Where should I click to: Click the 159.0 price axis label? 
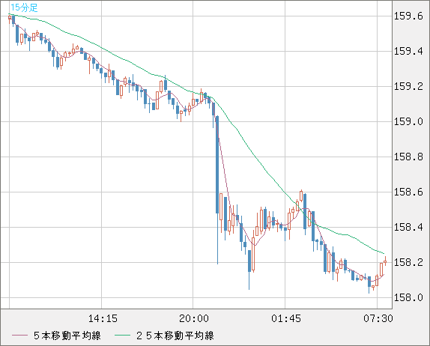pyautogui.click(x=408, y=122)
